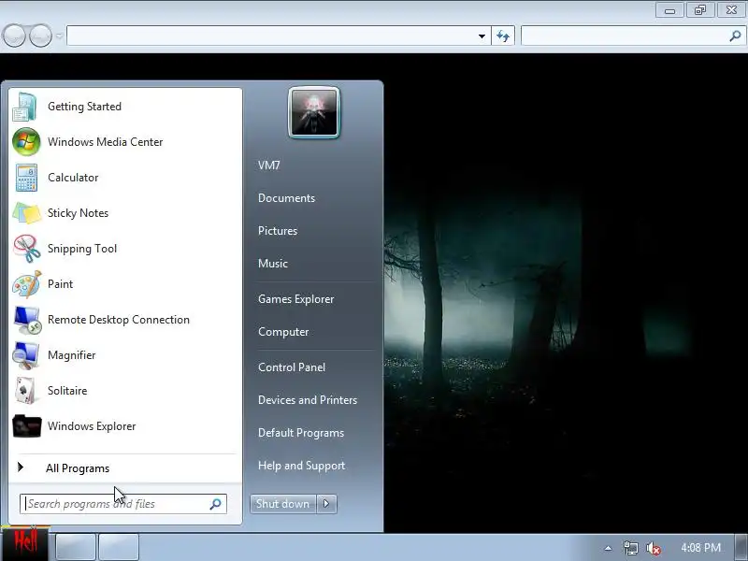Click the Remote Desktop Connection label
Image resolution: width=748 pixels, height=561 pixels.
[x=119, y=320]
